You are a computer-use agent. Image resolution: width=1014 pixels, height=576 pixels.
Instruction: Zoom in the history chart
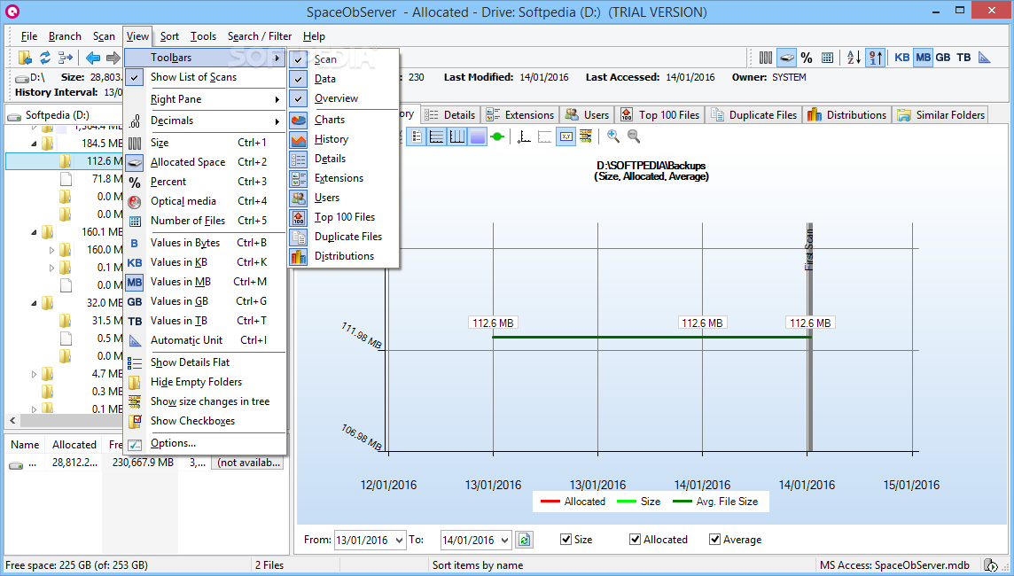point(613,136)
